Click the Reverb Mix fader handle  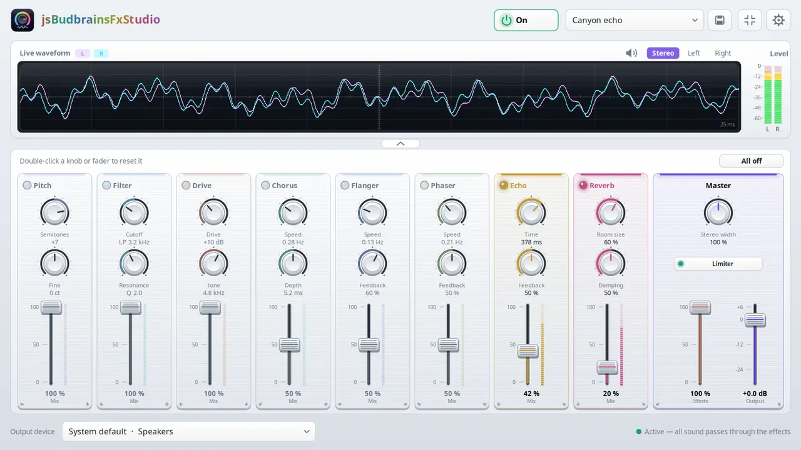pos(607,367)
